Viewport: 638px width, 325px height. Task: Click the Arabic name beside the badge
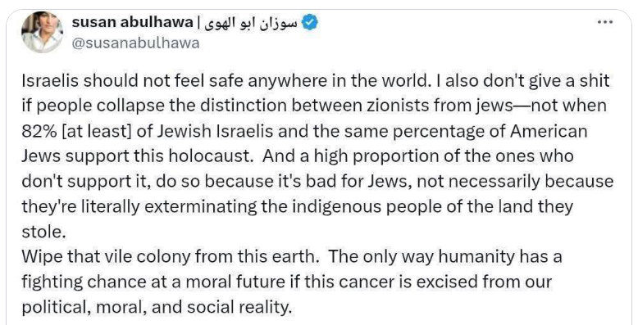point(250,23)
